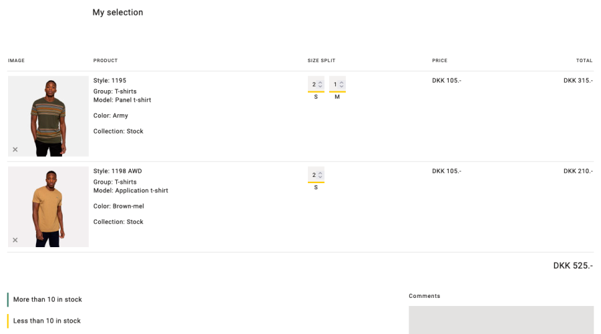This screenshot has width=601, height=334.
Task: Decrease size S quantity for Application t-shirt
Action: point(321,178)
